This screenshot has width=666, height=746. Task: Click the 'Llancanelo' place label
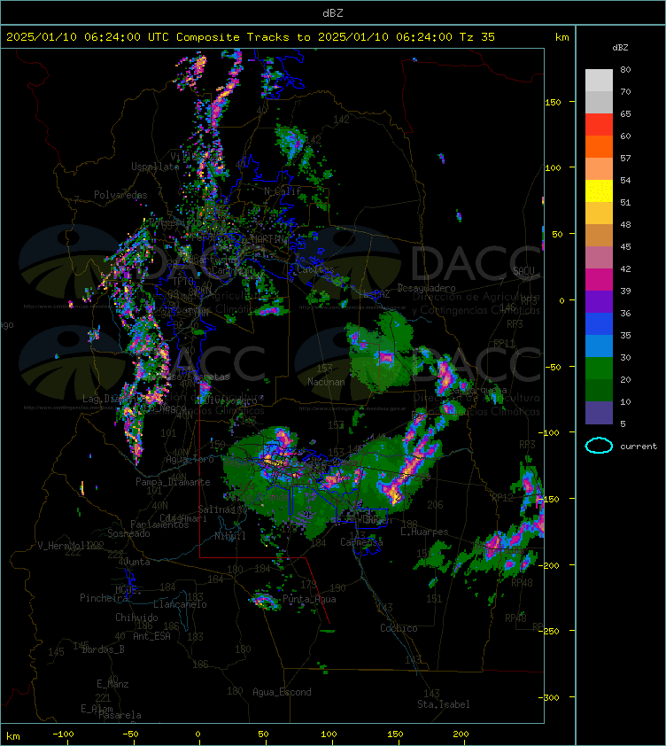180,604
